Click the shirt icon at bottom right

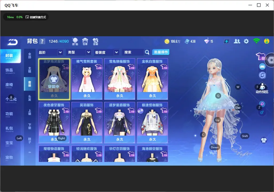click(x=264, y=140)
